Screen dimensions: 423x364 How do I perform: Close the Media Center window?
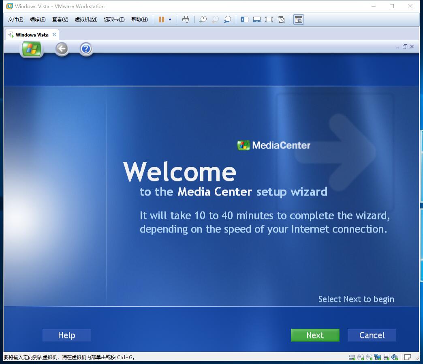412,47
